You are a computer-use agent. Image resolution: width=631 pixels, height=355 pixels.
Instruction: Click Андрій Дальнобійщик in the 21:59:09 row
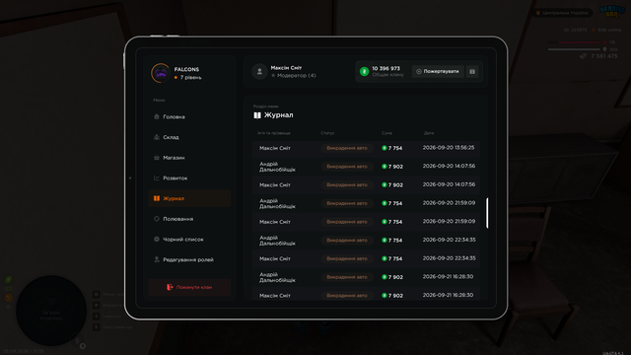(x=277, y=203)
